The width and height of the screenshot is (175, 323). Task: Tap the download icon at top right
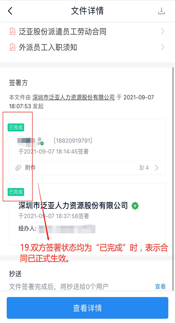[x=161, y=11]
